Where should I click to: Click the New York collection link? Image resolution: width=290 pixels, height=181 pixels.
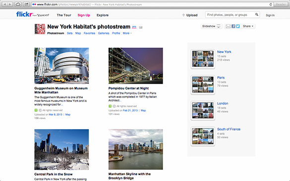(x=224, y=52)
